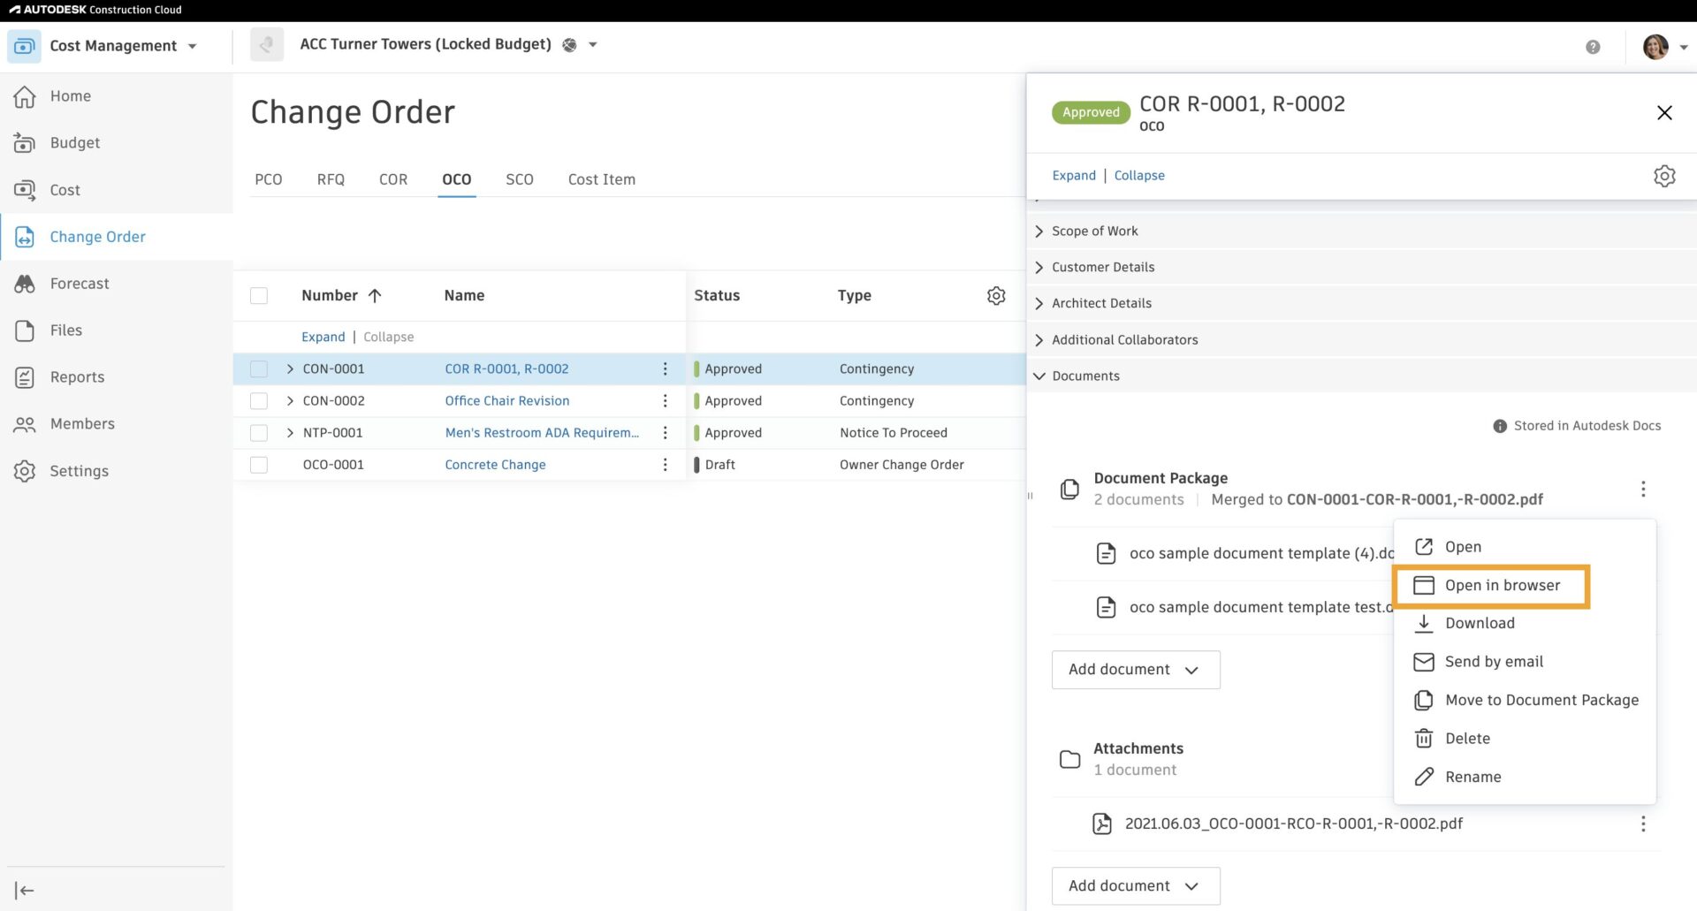The width and height of the screenshot is (1697, 911).
Task: Open the Office Chair Revision link
Action: point(507,401)
